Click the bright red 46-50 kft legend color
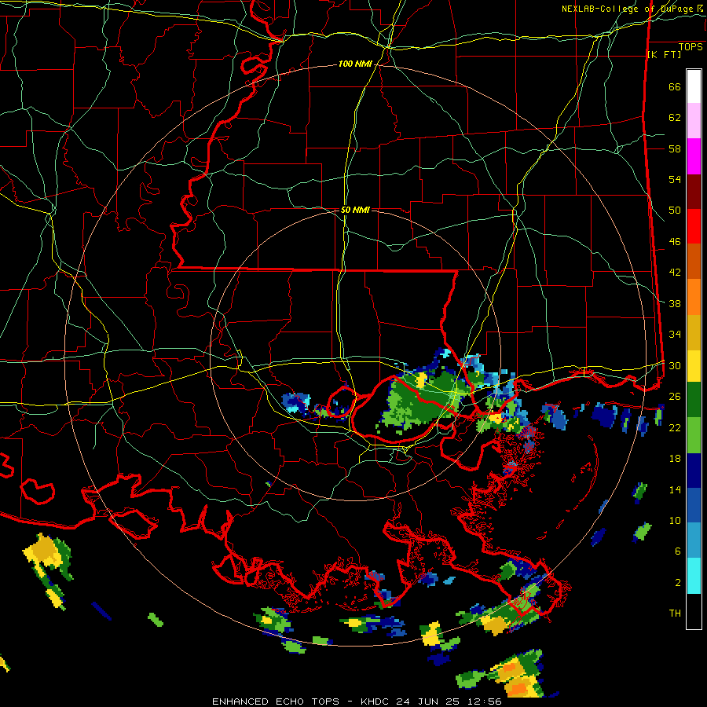This screenshot has height=707, width=707. tap(694, 226)
